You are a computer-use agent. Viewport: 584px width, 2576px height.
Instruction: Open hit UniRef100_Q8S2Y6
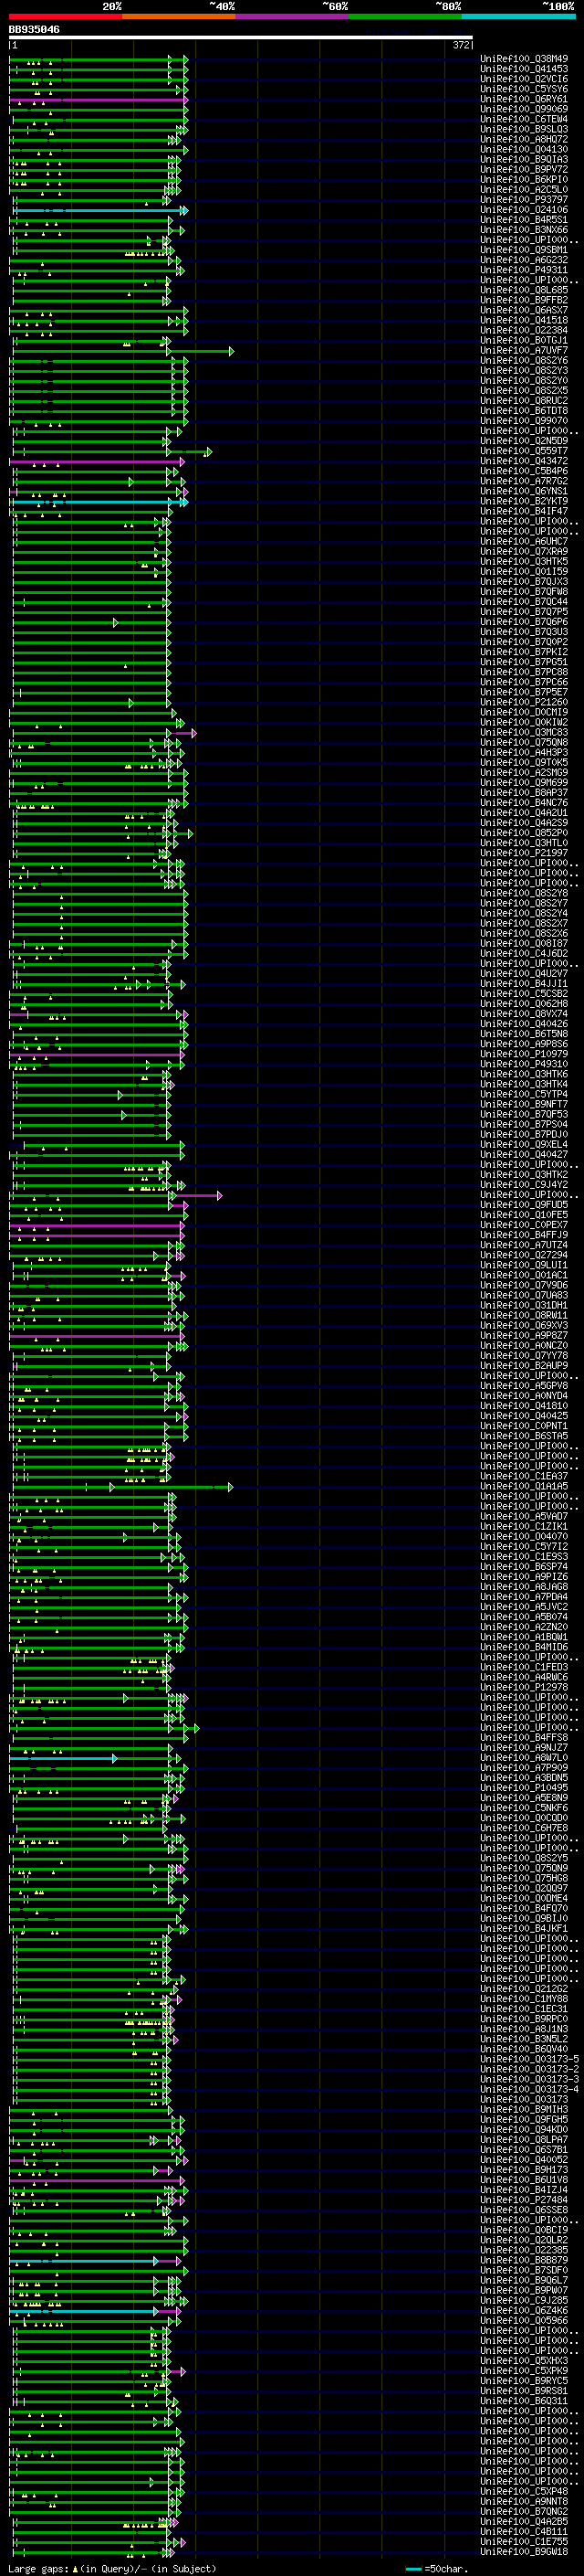(524, 361)
